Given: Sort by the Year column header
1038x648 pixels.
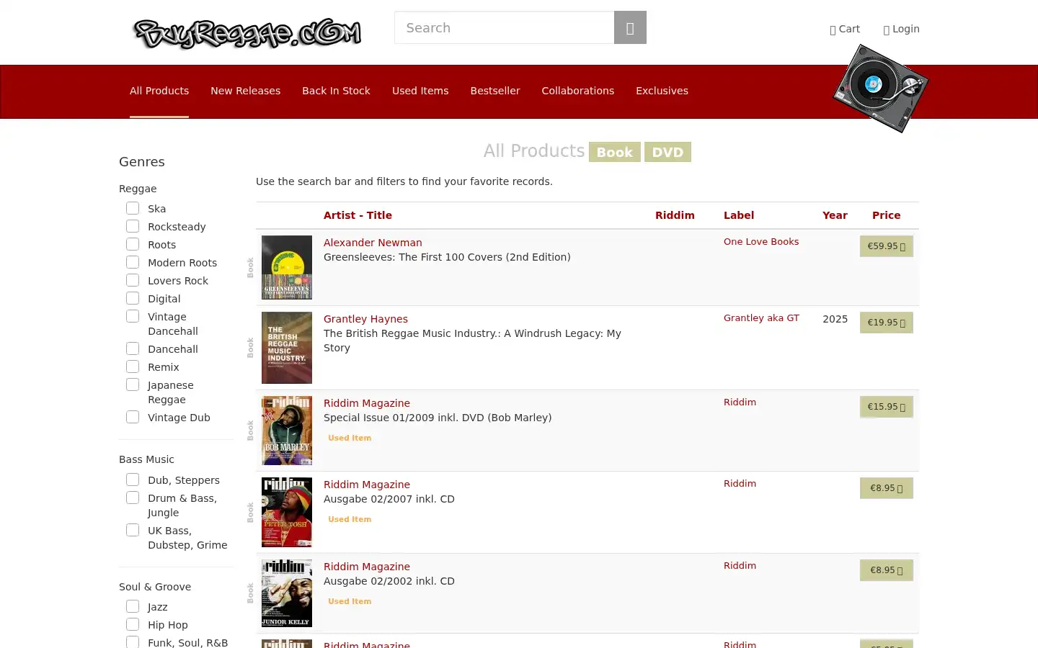Looking at the screenshot, I should (x=835, y=215).
